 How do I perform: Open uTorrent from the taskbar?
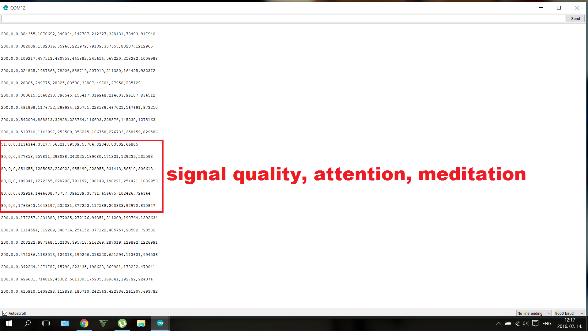(x=122, y=323)
